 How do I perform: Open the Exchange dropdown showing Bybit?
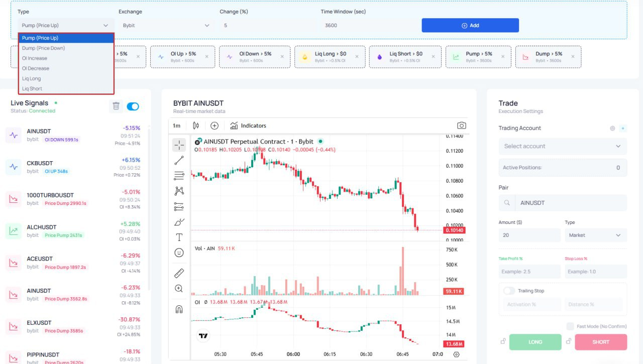coord(166,25)
